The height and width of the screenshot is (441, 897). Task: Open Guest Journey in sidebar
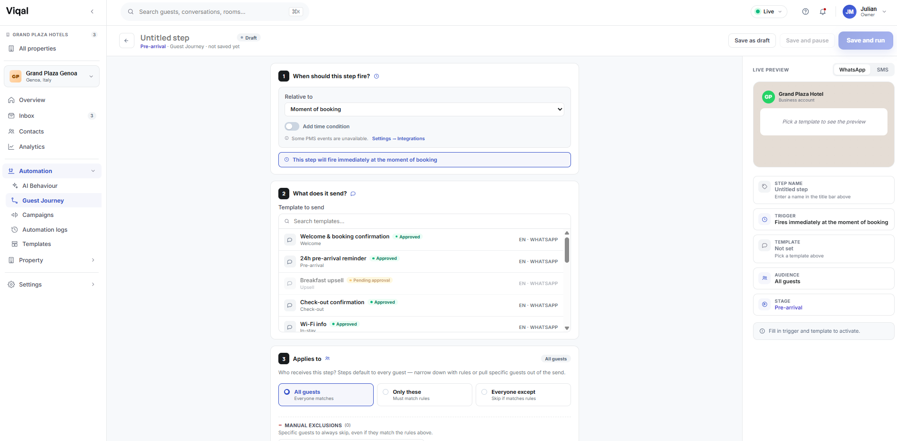click(x=53, y=201)
